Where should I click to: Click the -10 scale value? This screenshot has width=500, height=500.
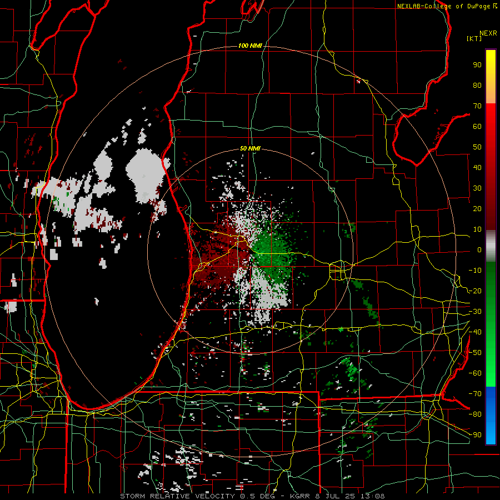pyautogui.click(x=475, y=271)
